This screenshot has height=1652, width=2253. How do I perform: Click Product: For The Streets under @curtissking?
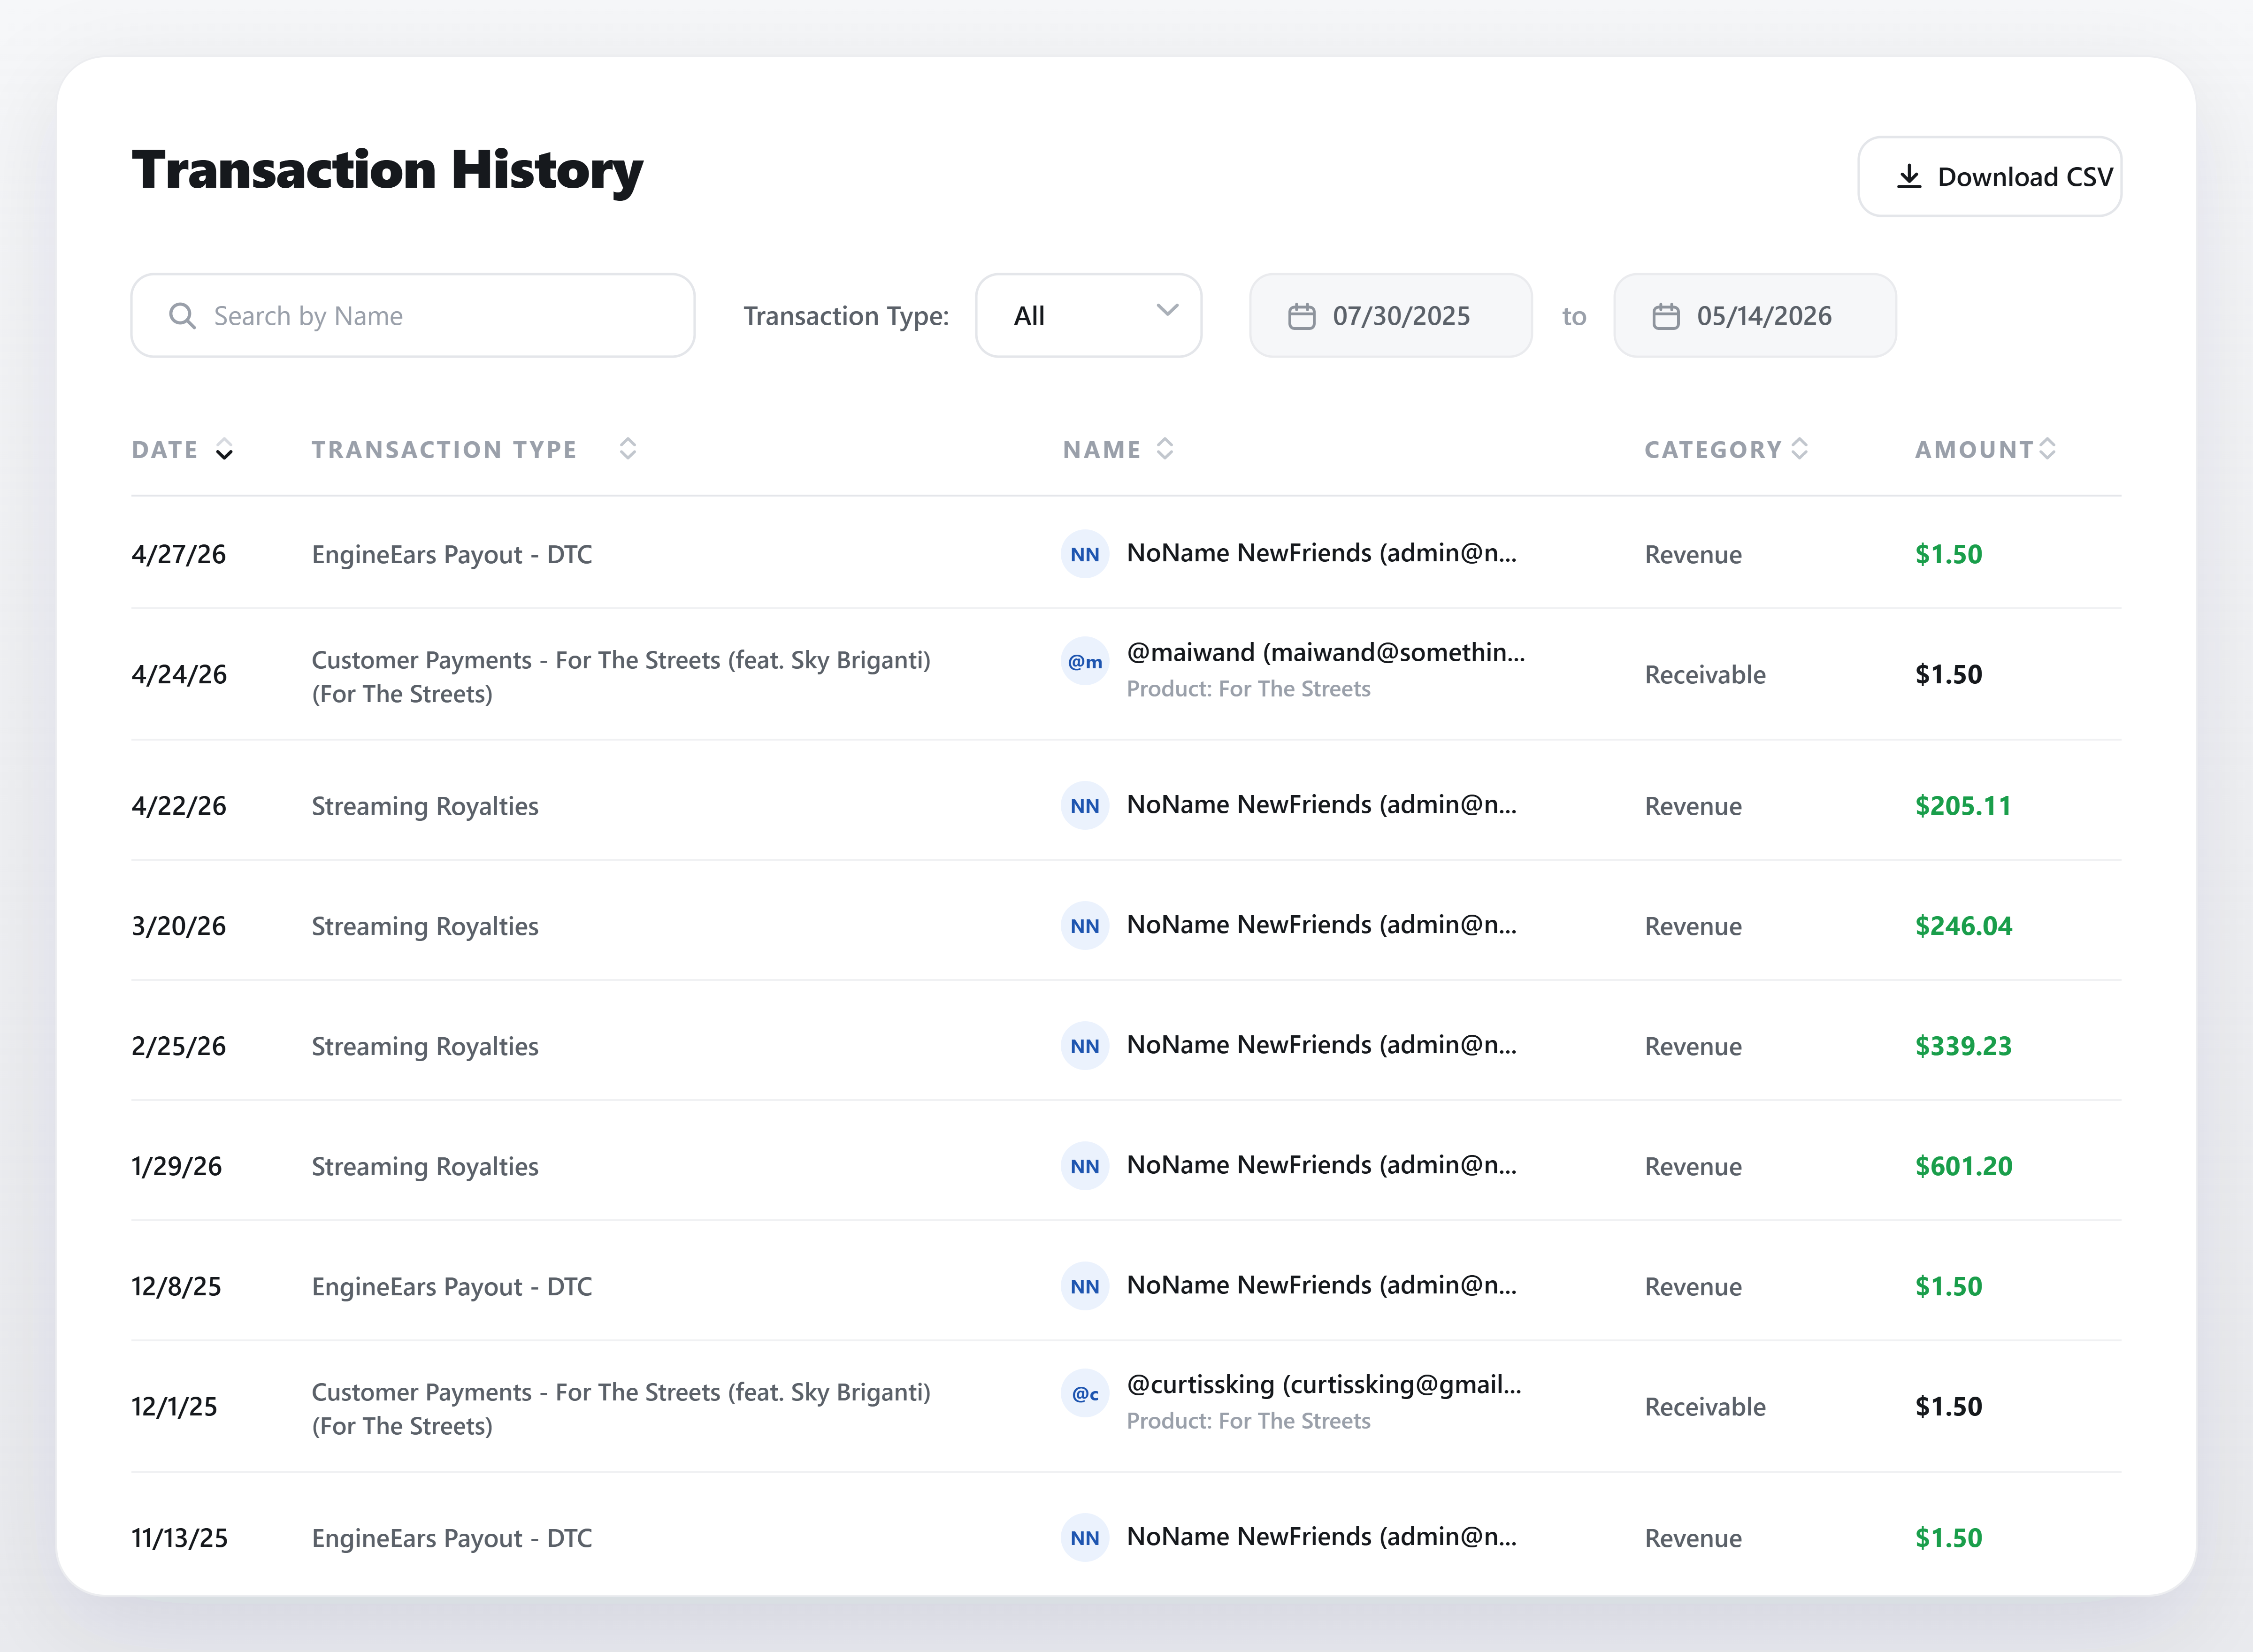(x=1248, y=1421)
